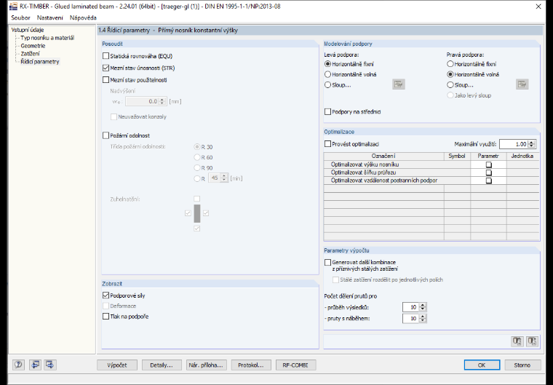Enable Tlak na podpoře checkbox

pos(106,316)
